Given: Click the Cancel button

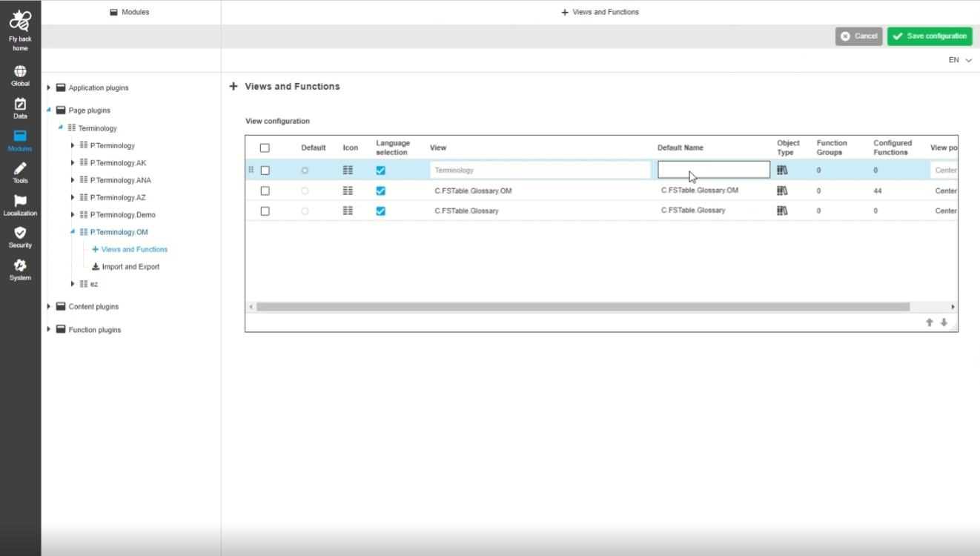Looking at the screenshot, I should click(858, 36).
